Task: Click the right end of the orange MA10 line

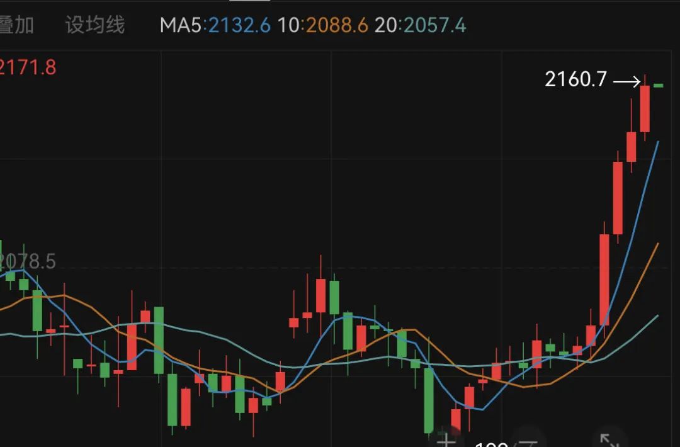Action: tap(657, 244)
